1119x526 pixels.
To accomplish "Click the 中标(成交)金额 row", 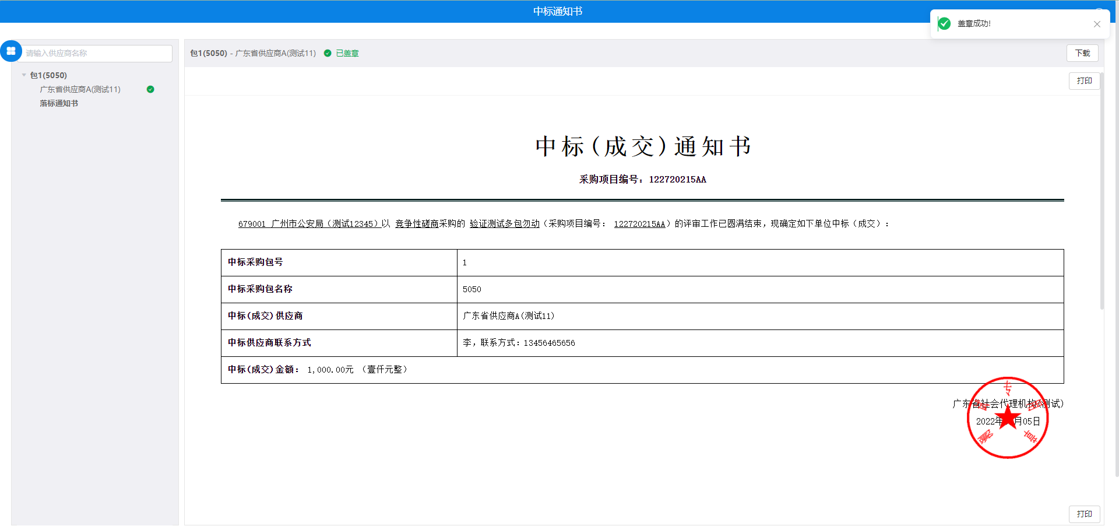I will (642, 370).
